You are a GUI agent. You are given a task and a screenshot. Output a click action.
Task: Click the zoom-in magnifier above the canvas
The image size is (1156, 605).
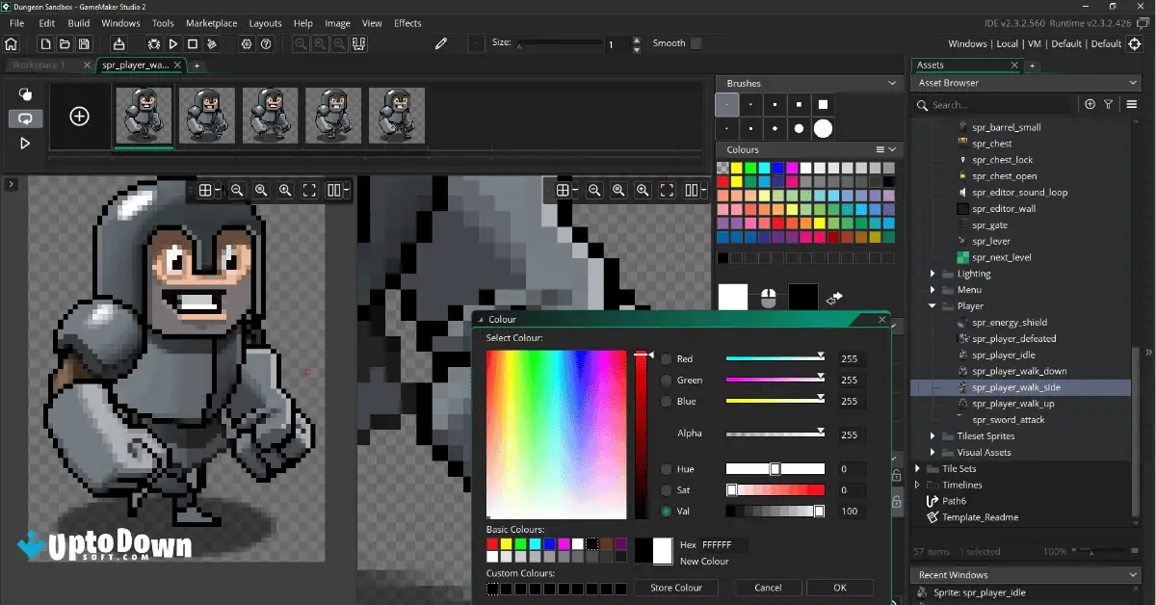click(x=283, y=190)
